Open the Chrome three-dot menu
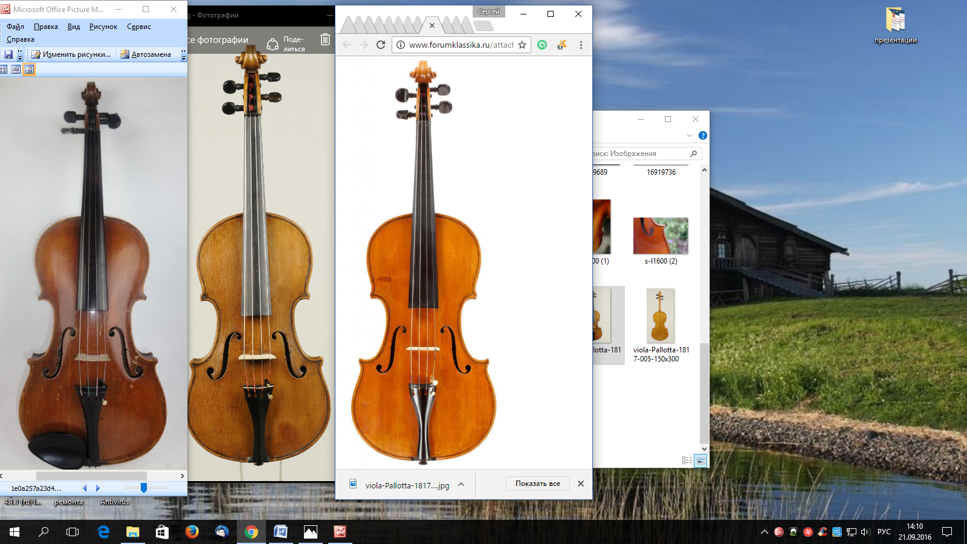This screenshot has height=544, width=967. click(x=581, y=45)
